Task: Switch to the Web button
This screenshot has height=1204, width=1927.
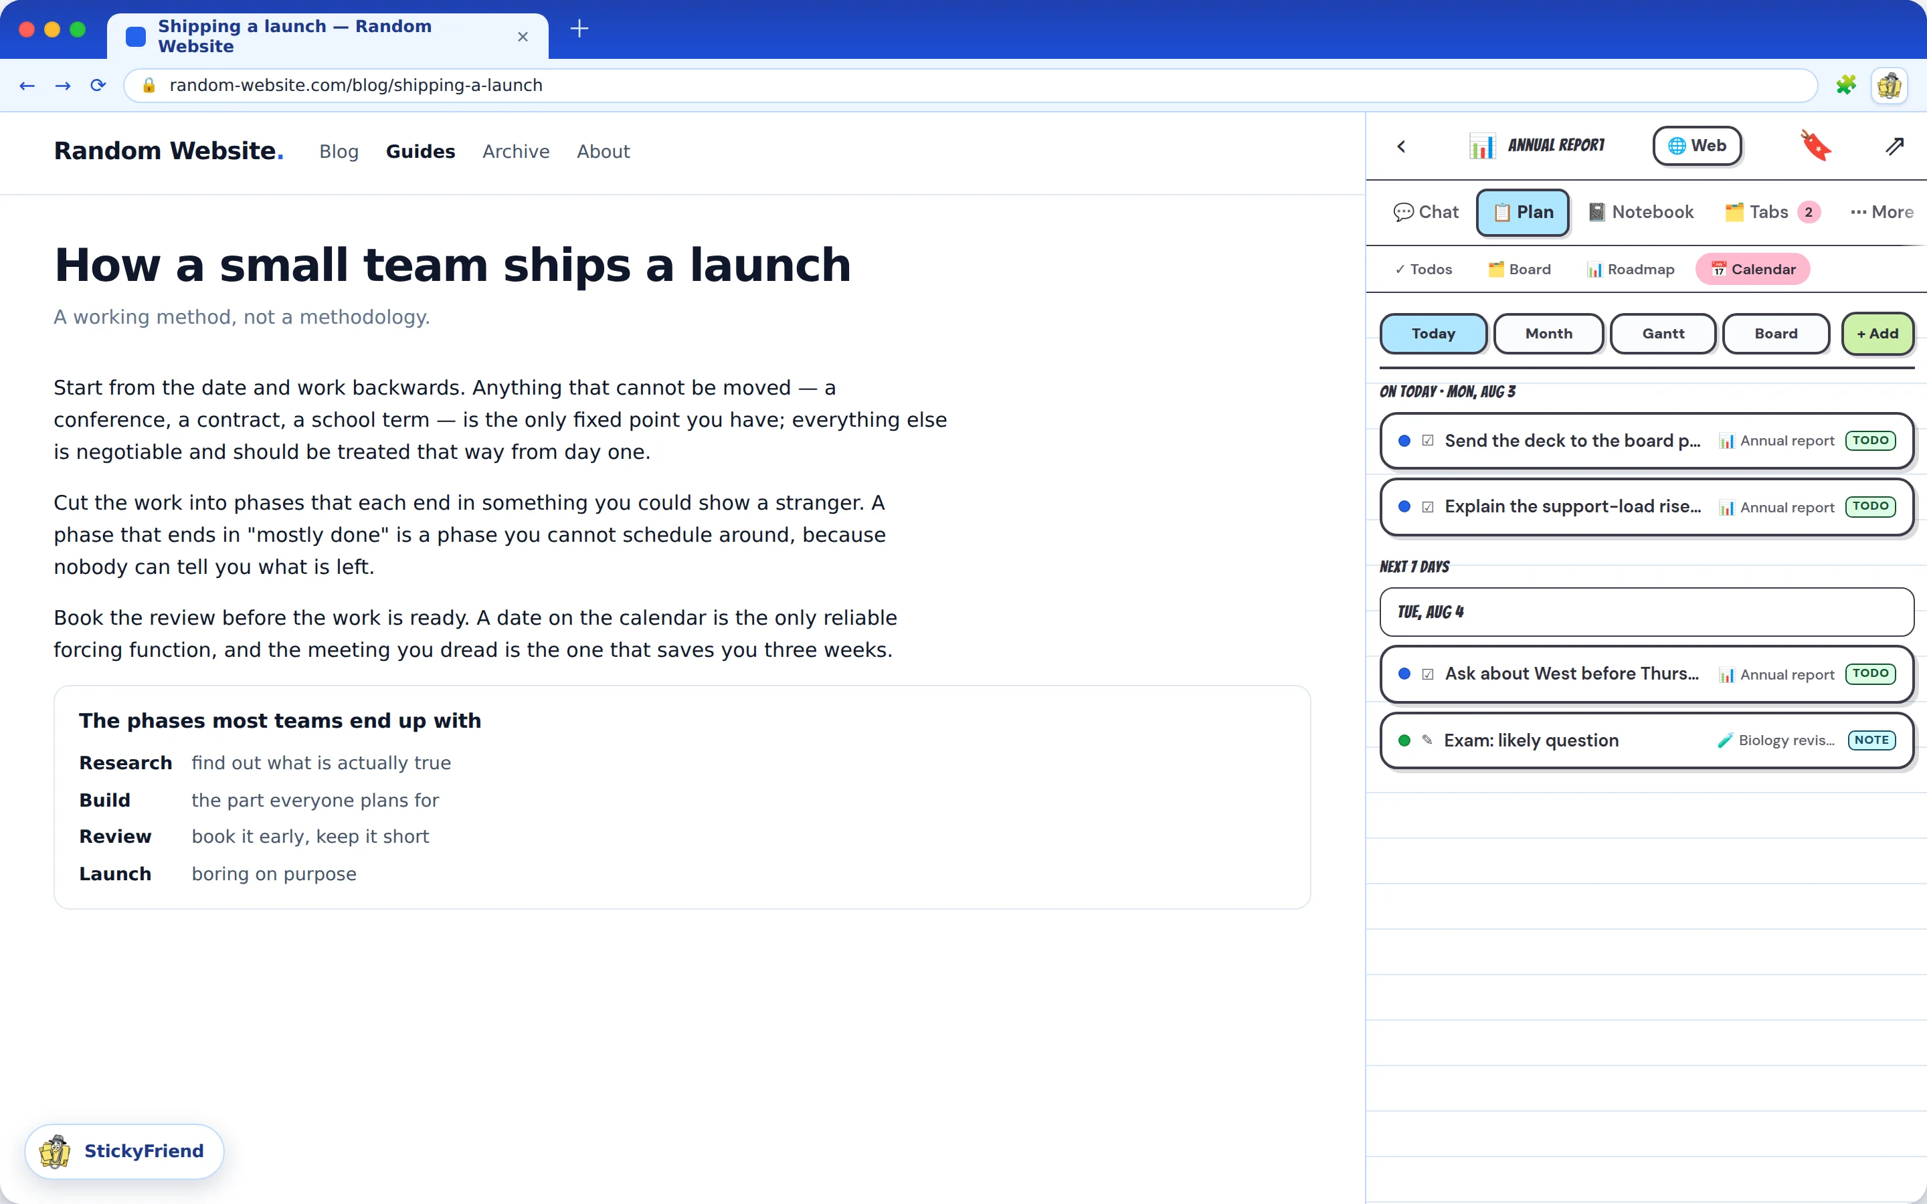Action: click(1697, 146)
